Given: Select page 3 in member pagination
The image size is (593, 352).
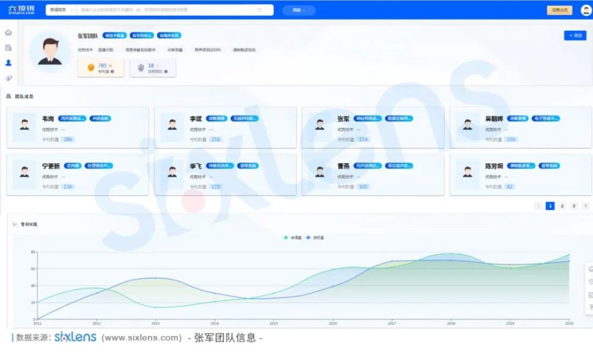Looking at the screenshot, I should [573, 206].
